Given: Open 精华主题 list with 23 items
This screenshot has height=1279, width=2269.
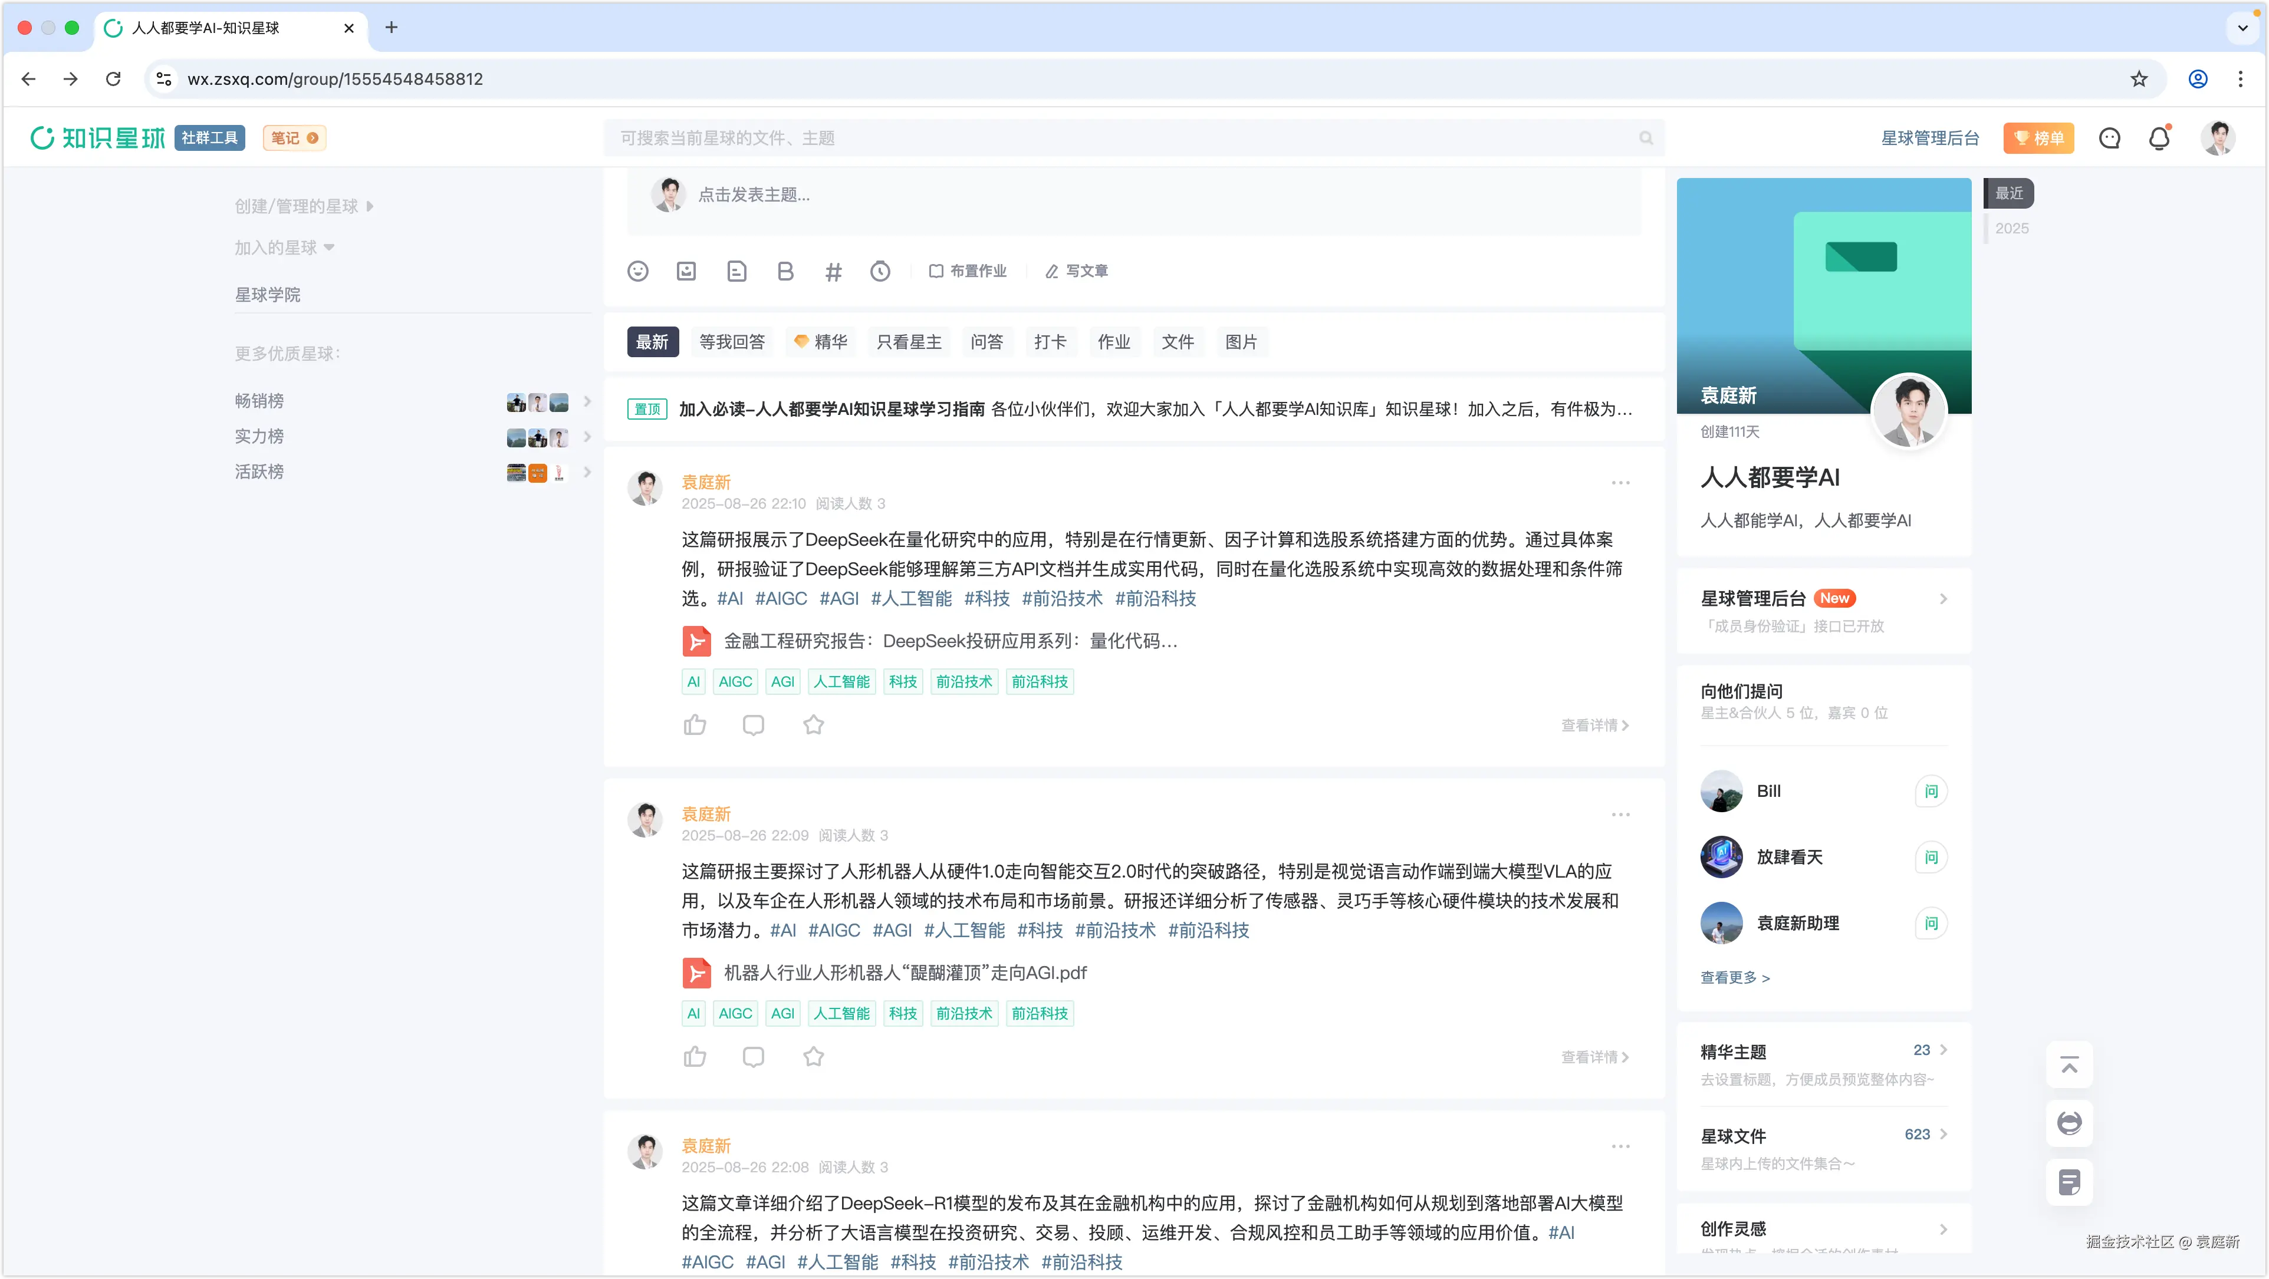Looking at the screenshot, I should 1823,1064.
